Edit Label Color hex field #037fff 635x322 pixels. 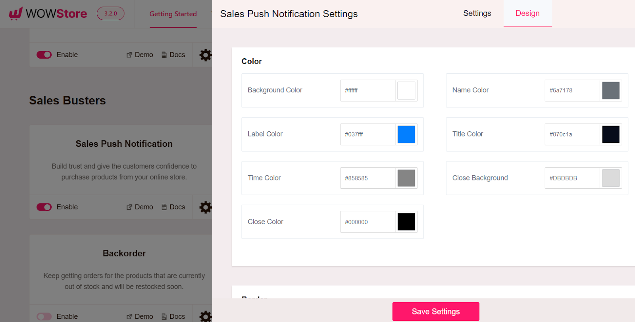click(368, 134)
